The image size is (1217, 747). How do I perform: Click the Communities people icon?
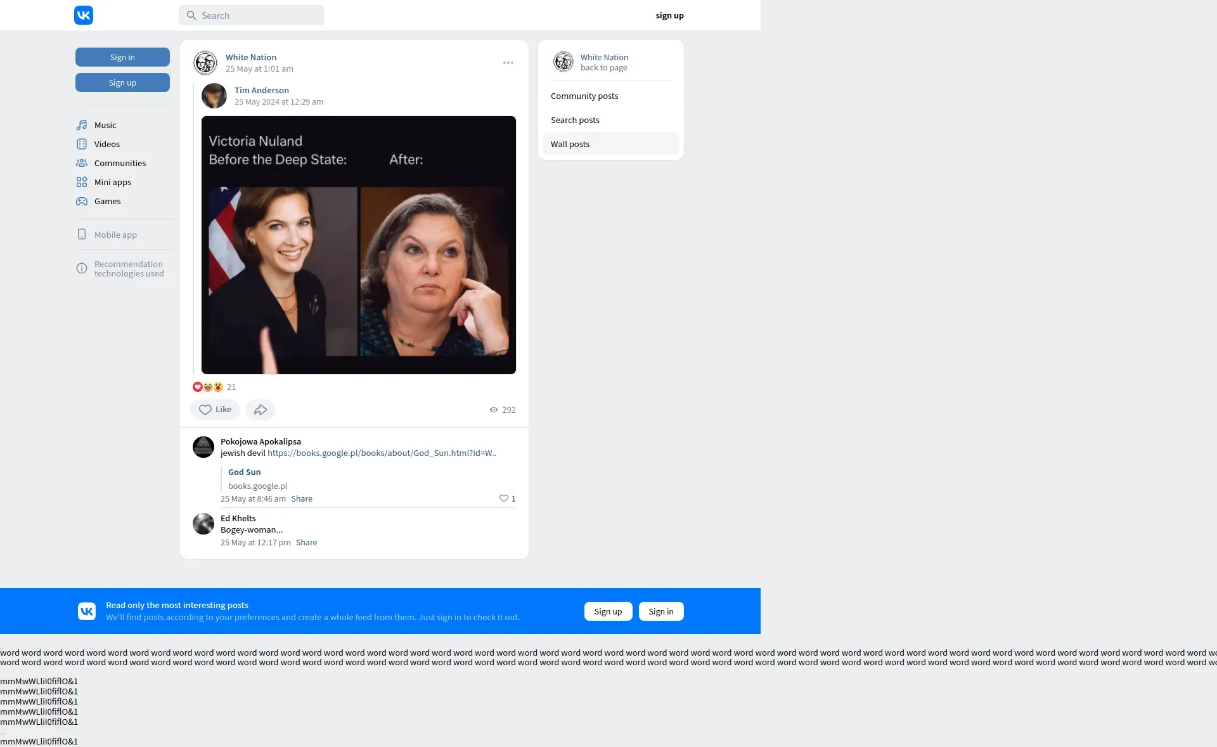[82, 163]
